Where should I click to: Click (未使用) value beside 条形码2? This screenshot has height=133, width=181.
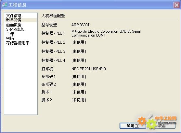tap(79, 84)
